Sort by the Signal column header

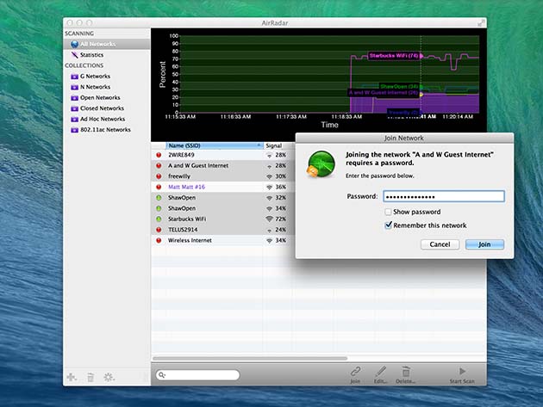(279, 145)
